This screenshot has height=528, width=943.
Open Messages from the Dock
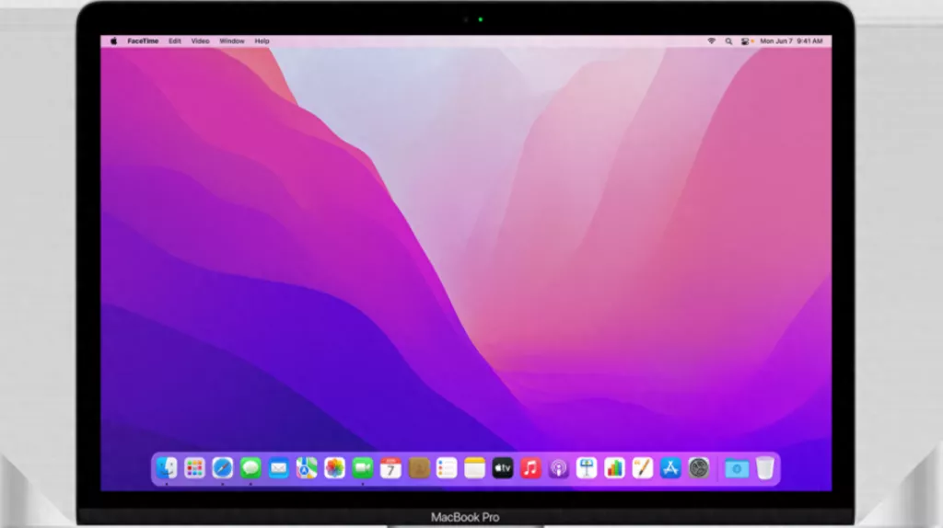pos(250,468)
